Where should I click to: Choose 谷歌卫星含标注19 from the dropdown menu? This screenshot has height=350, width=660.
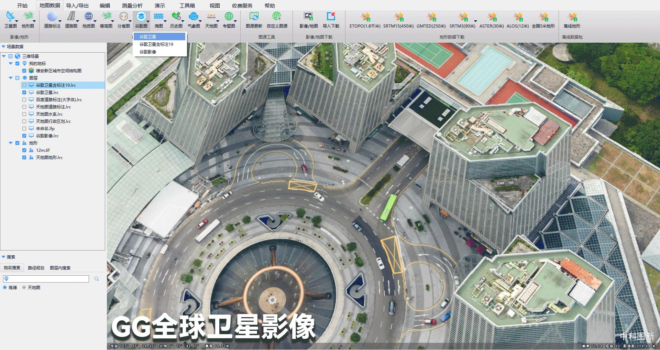(x=159, y=44)
